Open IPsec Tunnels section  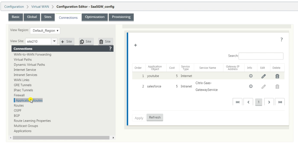(23, 90)
